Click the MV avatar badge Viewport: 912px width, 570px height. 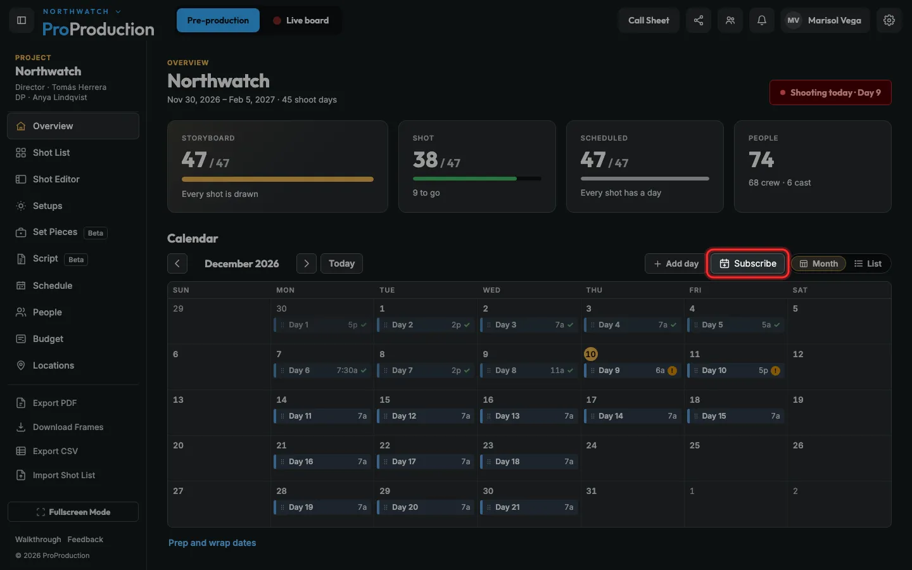tap(794, 20)
